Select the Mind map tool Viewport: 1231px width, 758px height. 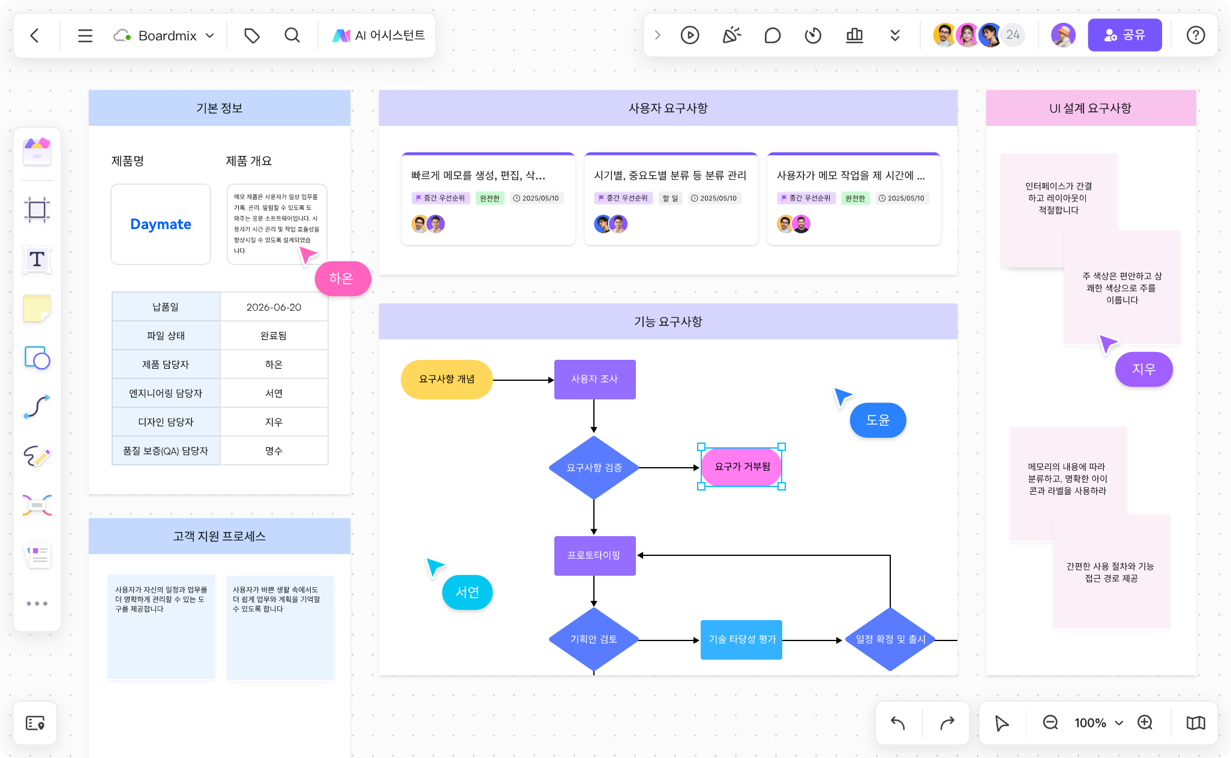coord(37,506)
